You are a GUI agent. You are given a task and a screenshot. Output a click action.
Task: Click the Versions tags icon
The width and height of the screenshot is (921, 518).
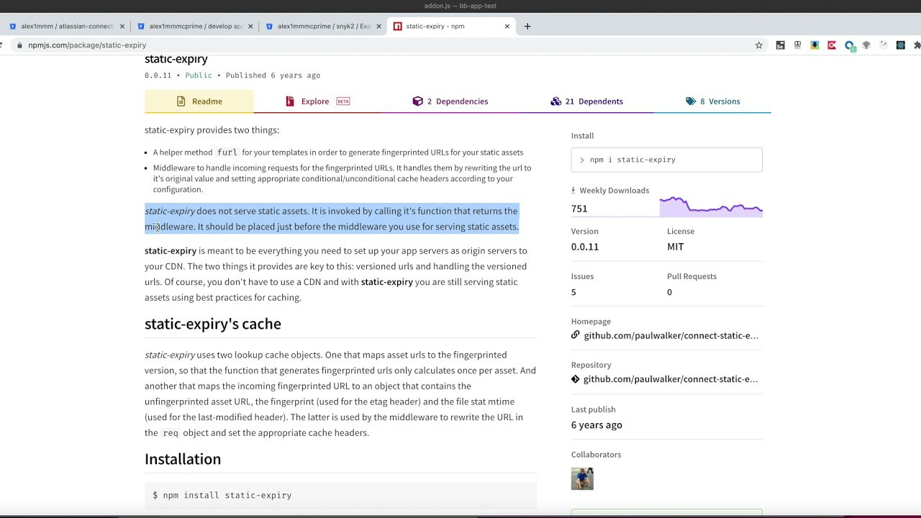(x=691, y=101)
